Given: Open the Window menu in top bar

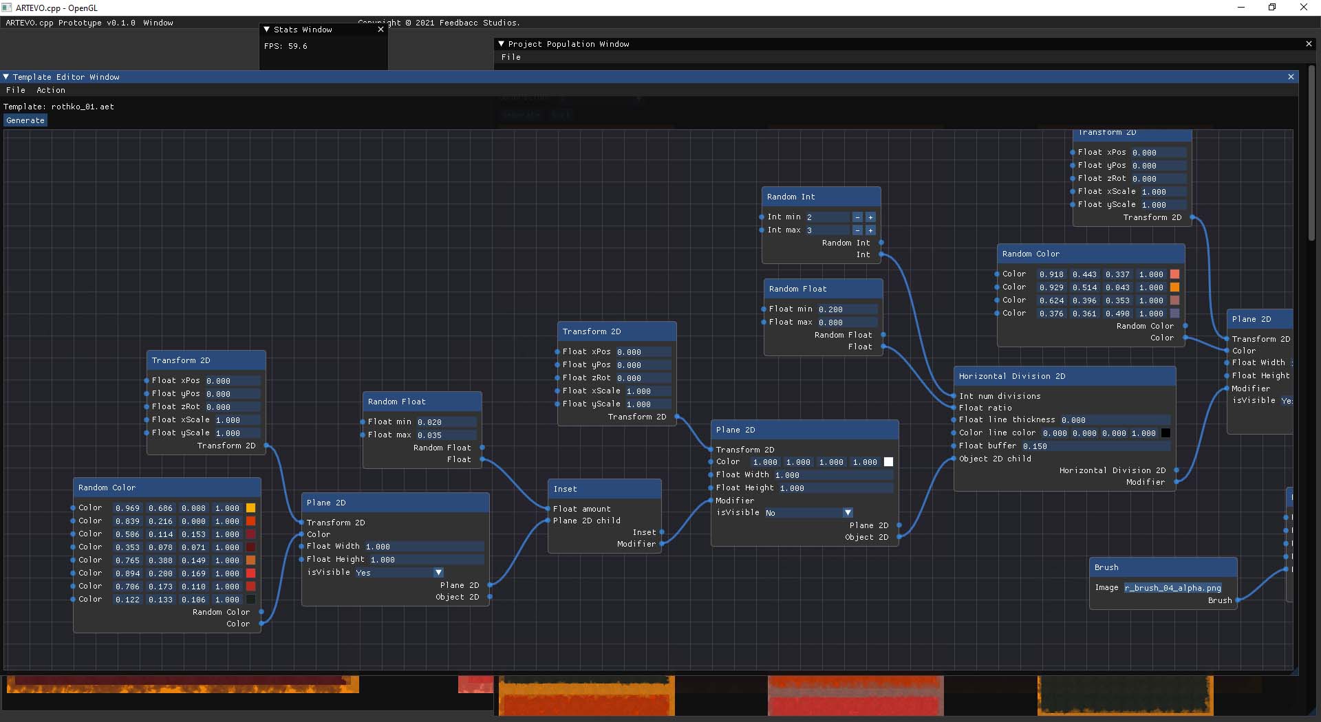Looking at the screenshot, I should pyautogui.click(x=158, y=23).
